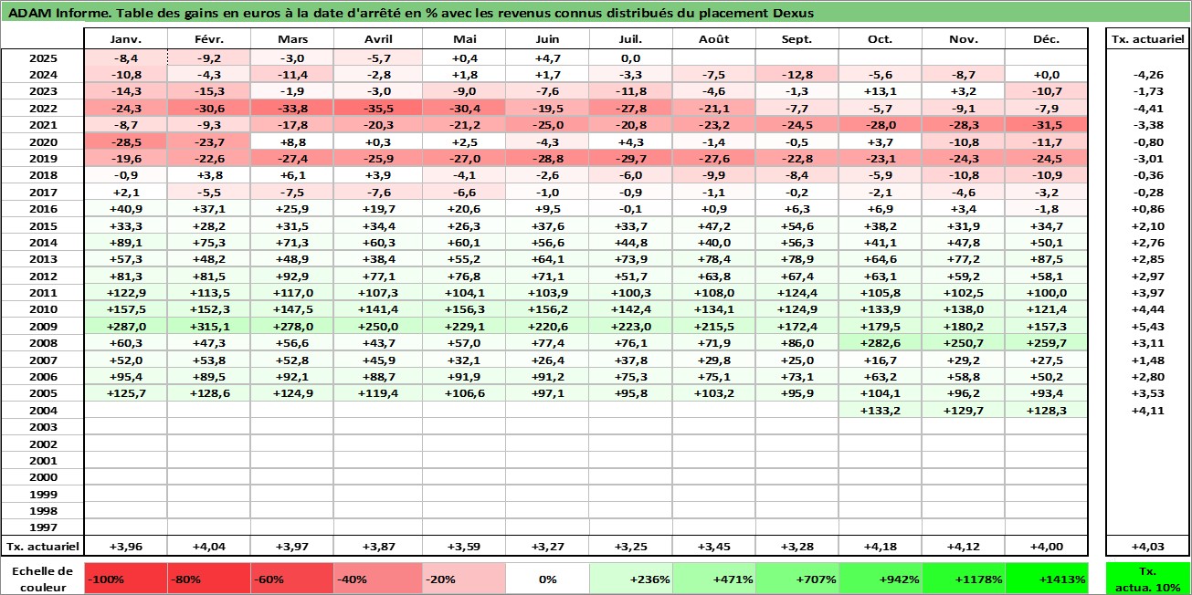This screenshot has width=1192, height=595.
Task: Click the 0,0 cell for Juil. 2025
Action: [x=630, y=57]
